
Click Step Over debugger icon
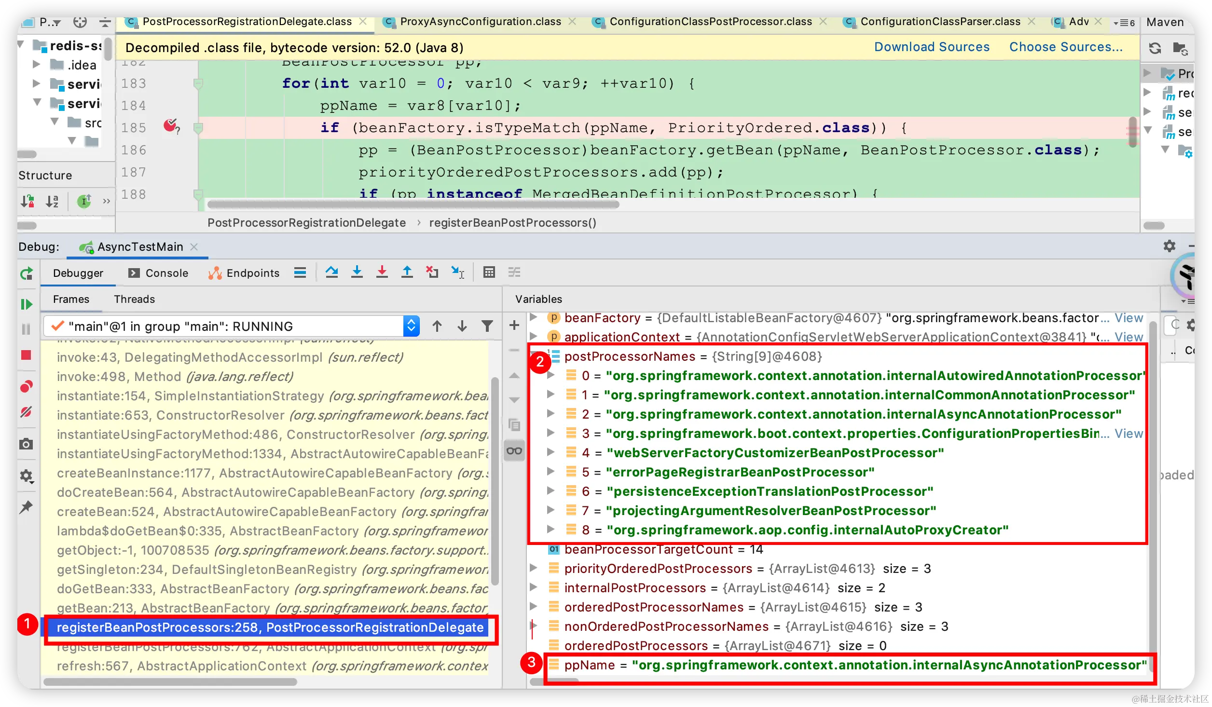coord(331,272)
